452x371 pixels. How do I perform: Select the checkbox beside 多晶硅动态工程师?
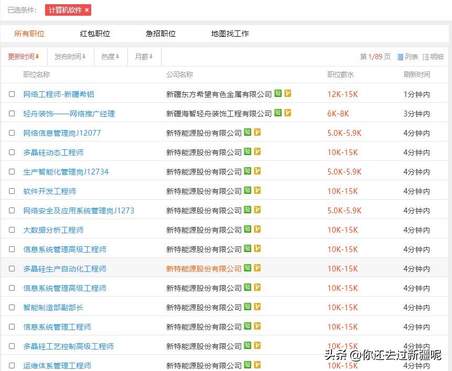coord(12,152)
